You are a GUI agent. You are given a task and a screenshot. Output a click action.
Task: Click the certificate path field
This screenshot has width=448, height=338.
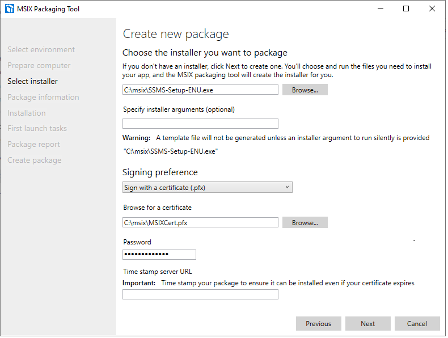tap(201, 223)
